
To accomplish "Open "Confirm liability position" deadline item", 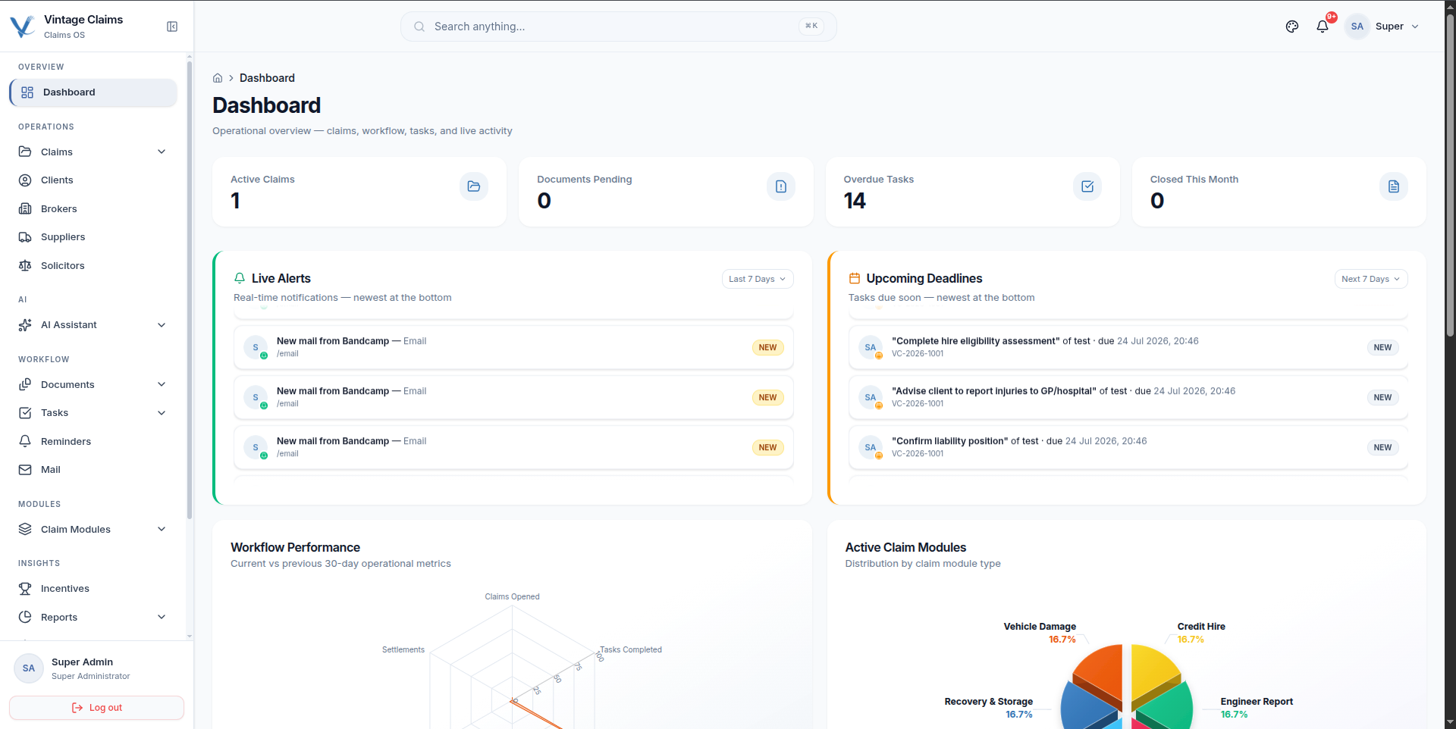I will pos(1128,447).
